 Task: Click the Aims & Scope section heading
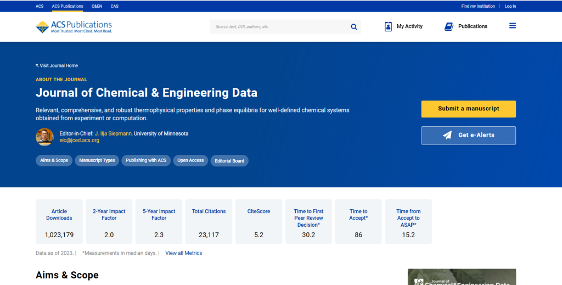[x=67, y=275]
